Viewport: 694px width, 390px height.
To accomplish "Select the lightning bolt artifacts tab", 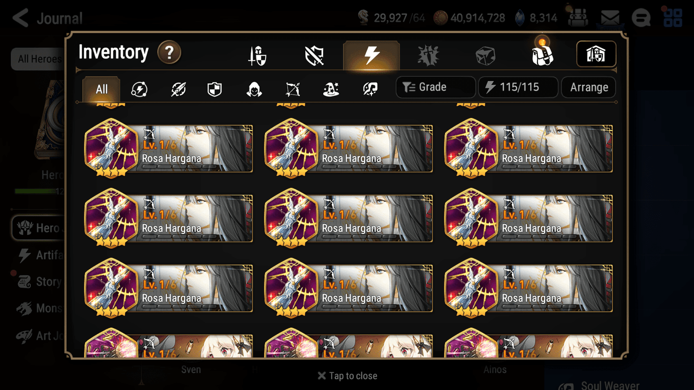I will [371, 55].
